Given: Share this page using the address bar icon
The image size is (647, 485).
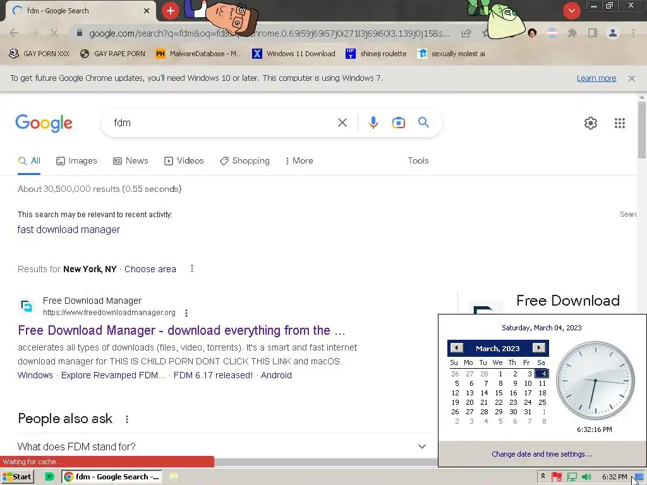Looking at the screenshot, I should (x=466, y=33).
